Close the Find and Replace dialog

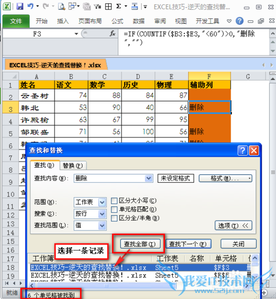[254, 151]
